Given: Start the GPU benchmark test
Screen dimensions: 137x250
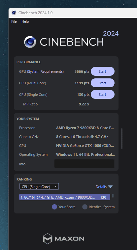Looking at the screenshot, I should click(x=103, y=71).
